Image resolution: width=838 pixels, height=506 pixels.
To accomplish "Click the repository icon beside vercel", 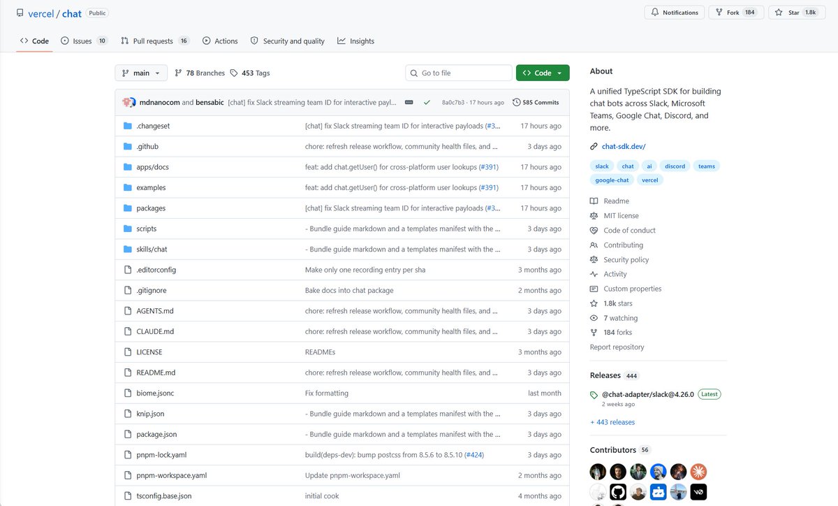I will click(20, 13).
